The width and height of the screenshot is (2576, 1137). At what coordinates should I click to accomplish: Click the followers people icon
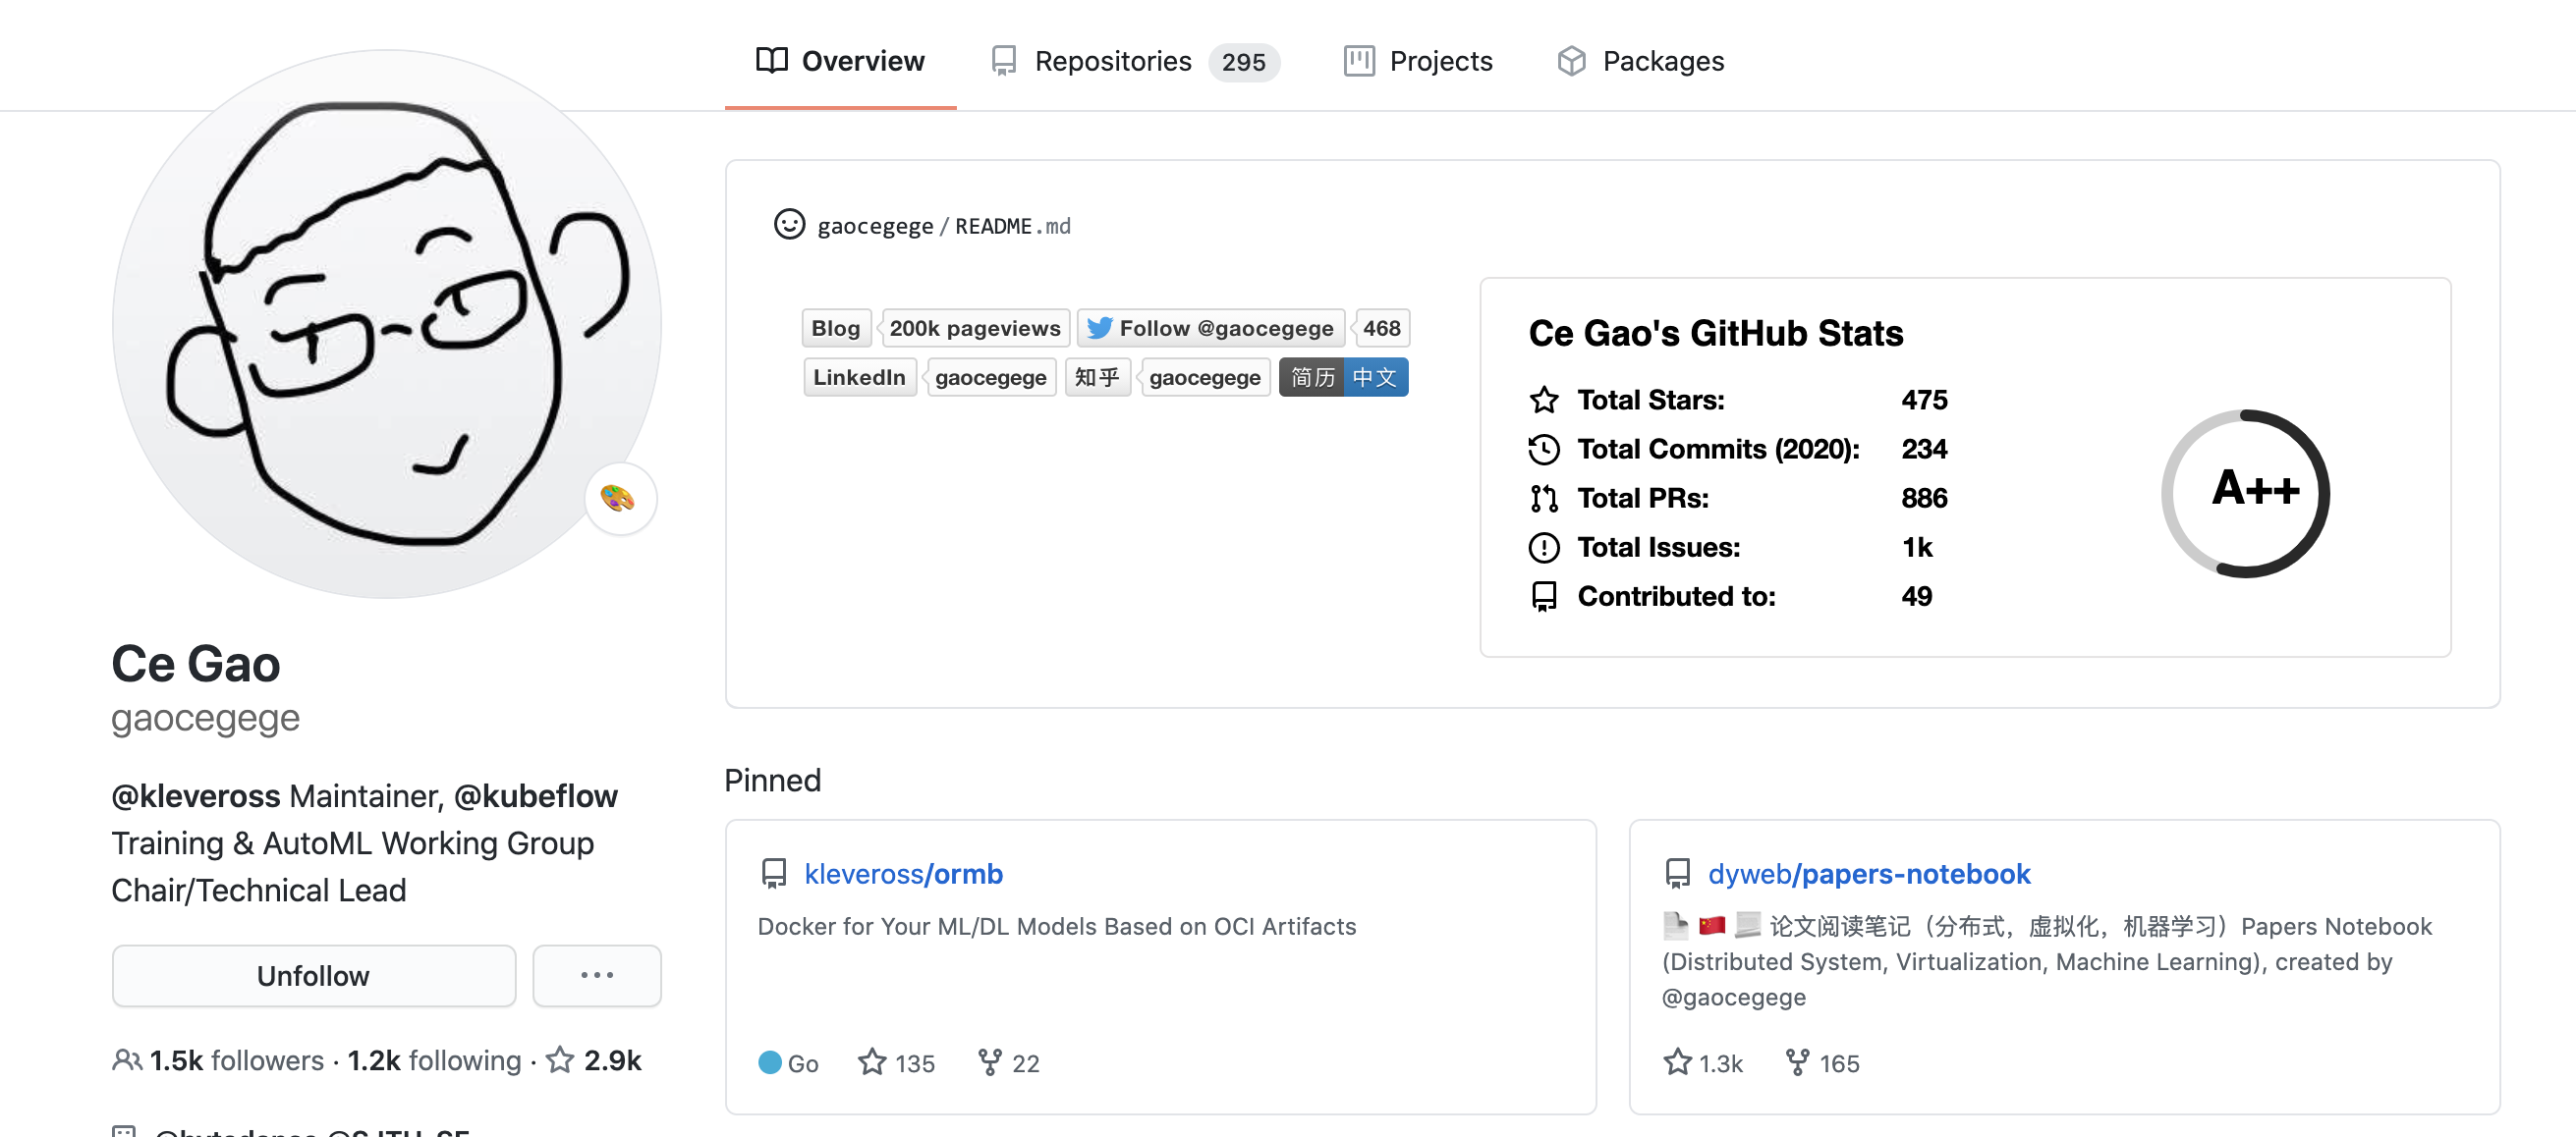tap(126, 1060)
